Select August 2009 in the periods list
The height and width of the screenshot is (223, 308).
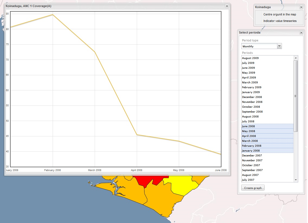click(x=250, y=58)
